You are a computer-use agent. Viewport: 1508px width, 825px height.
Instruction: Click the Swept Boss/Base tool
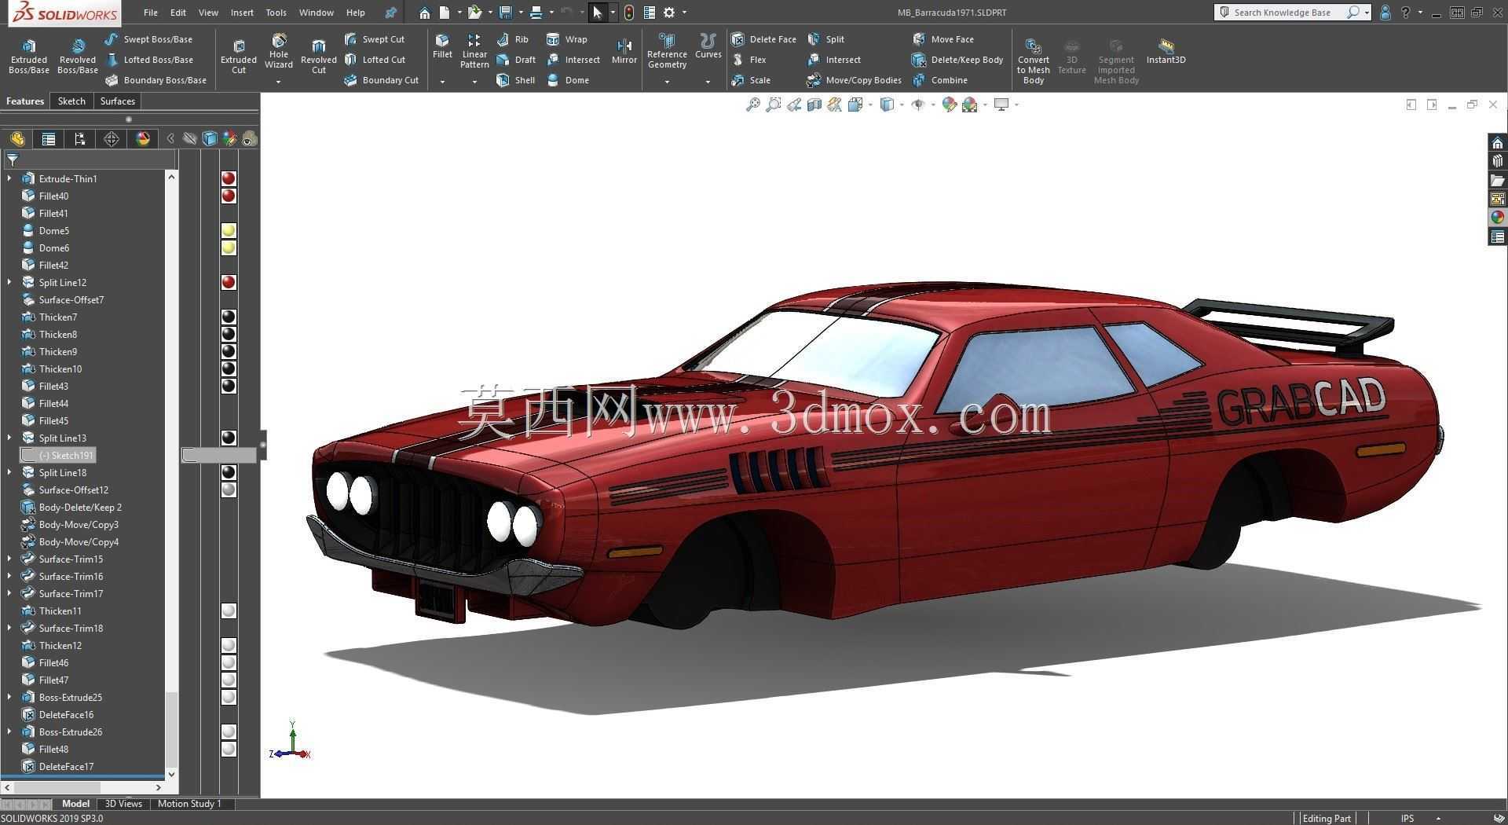click(148, 39)
